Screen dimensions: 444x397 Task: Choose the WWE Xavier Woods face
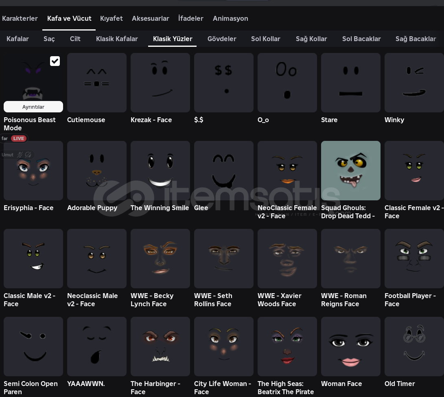287,259
